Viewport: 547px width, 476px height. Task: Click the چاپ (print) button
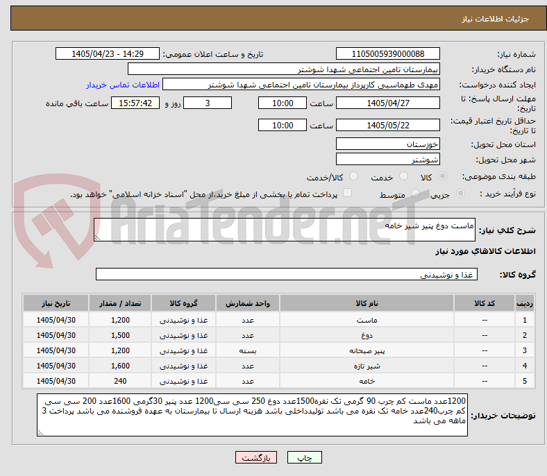(304, 457)
